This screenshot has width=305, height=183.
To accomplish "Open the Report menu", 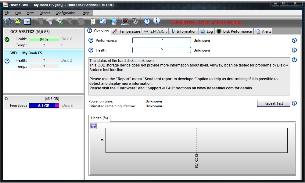I will [45, 13].
